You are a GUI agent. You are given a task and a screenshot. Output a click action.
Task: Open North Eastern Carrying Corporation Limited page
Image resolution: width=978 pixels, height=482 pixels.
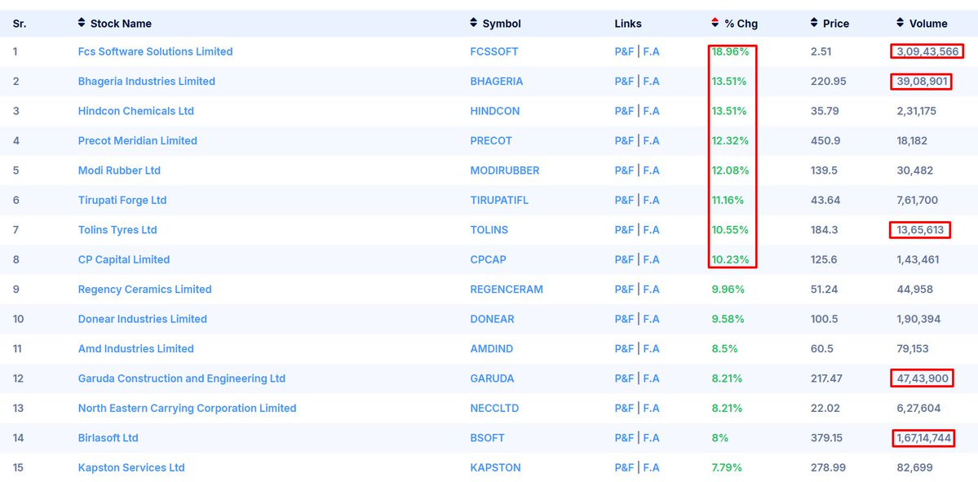tap(187, 409)
